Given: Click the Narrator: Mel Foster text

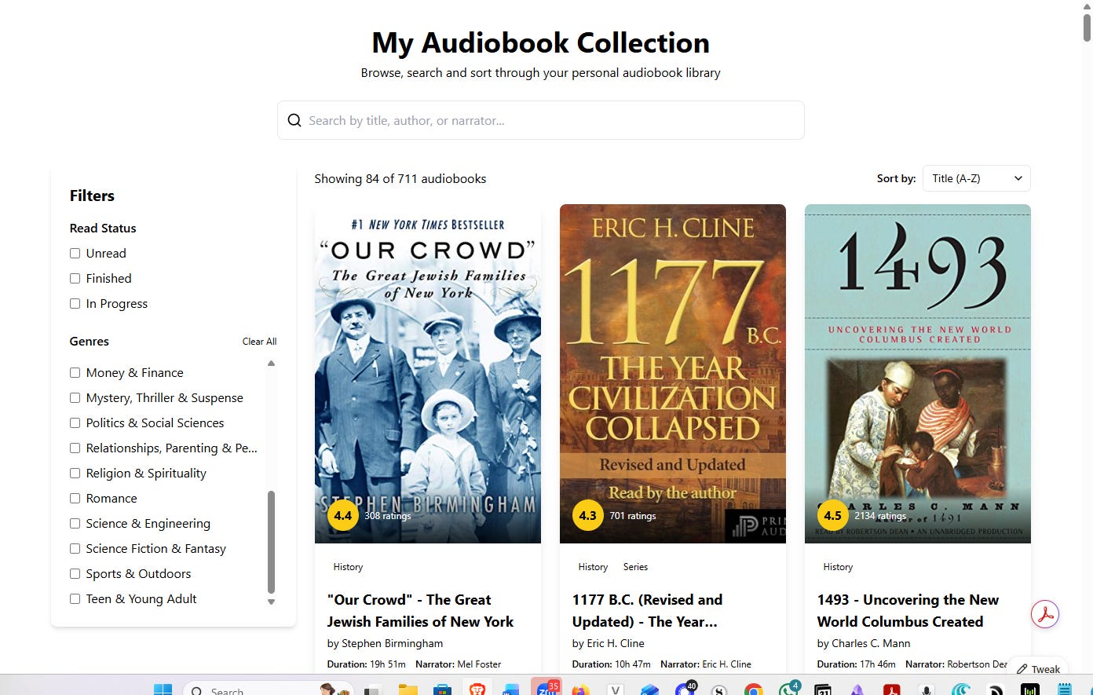Looking at the screenshot, I should point(458,664).
